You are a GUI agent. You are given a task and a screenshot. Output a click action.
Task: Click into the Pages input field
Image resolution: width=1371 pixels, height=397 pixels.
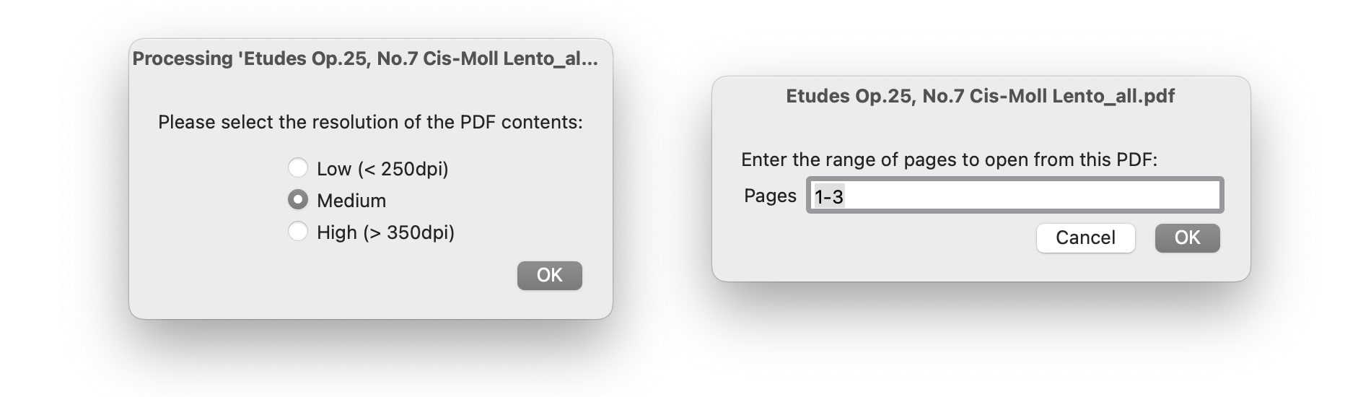(x=1014, y=196)
